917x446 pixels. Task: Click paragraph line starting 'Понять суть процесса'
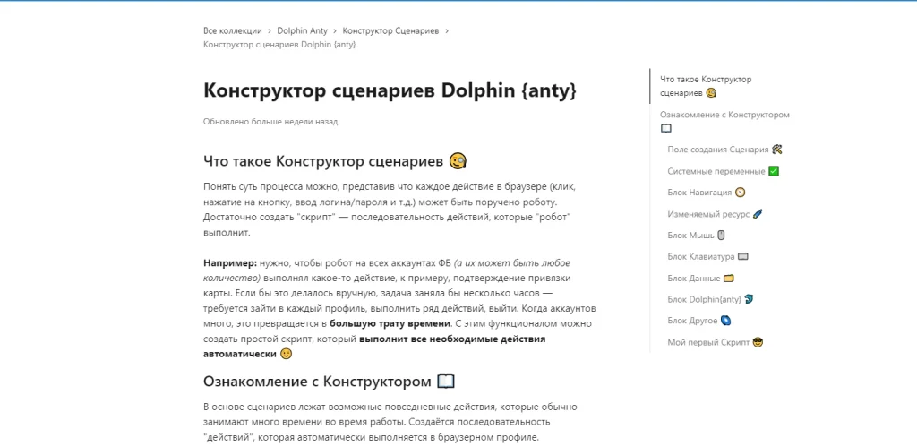[390, 186]
